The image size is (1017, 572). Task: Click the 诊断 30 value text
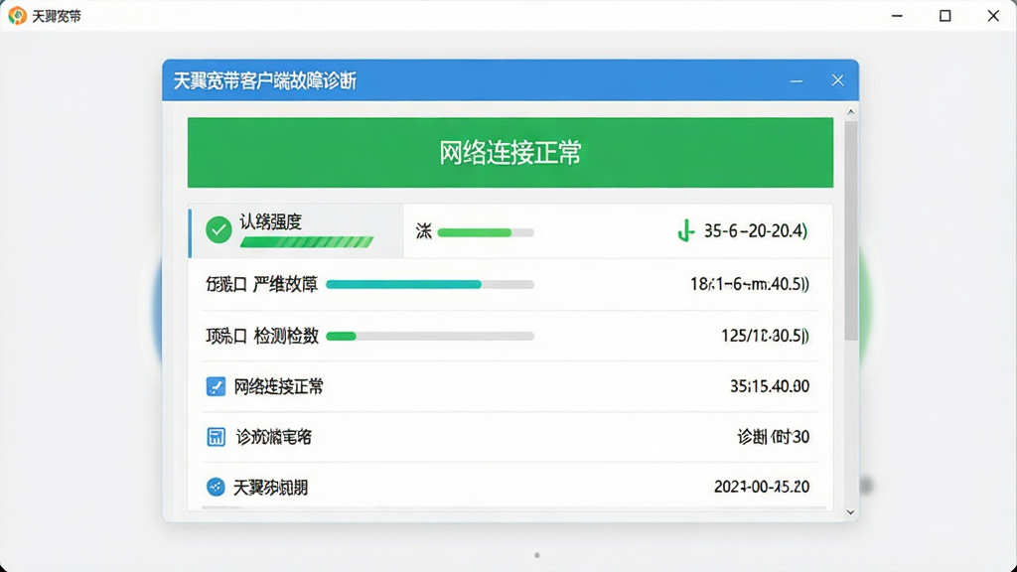tap(773, 437)
